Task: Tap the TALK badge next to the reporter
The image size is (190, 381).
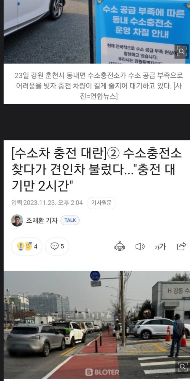Action: coord(70,220)
